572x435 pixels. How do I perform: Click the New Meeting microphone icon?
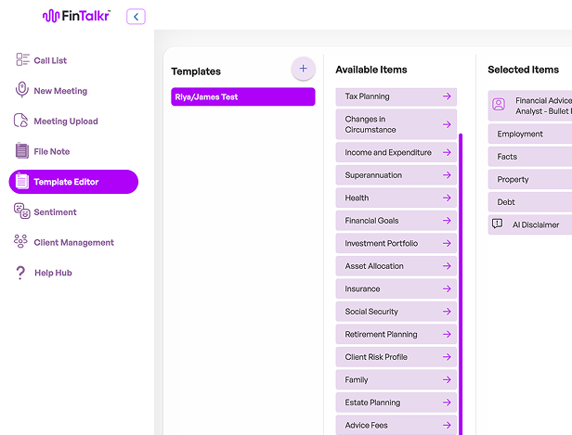click(23, 91)
